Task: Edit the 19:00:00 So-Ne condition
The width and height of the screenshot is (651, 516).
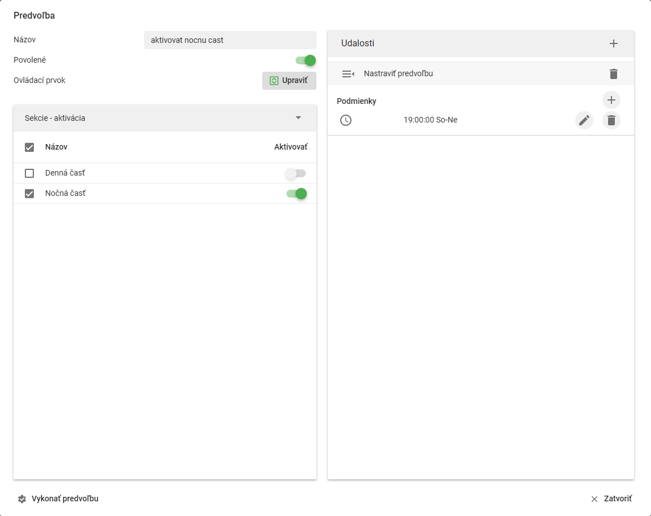Action: click(x=584, y=120)
